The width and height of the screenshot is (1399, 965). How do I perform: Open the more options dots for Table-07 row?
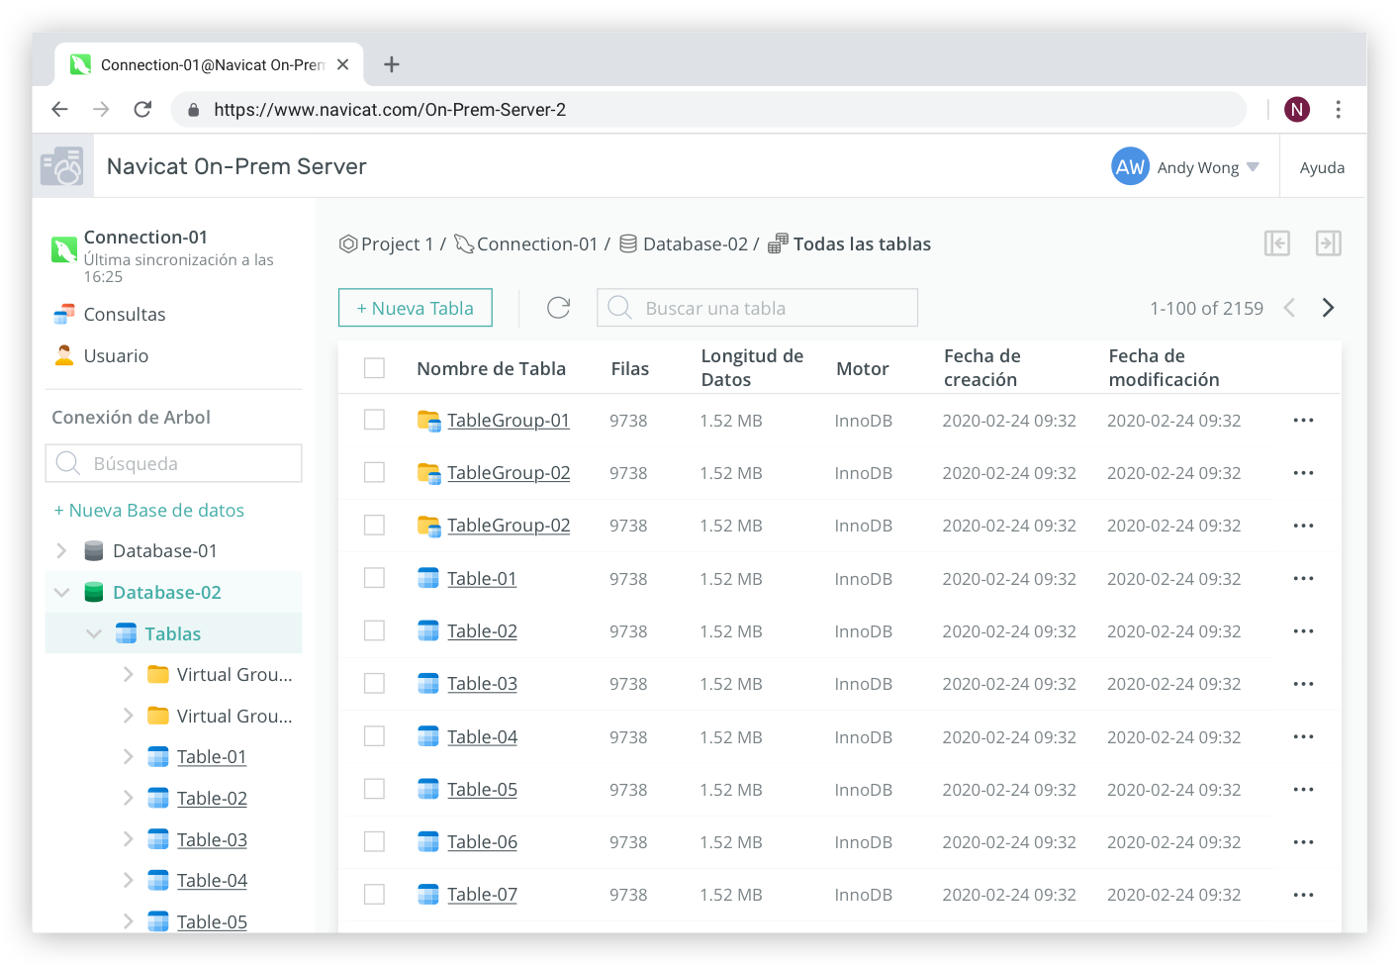pyautogui.click(x=1304, y=895)
